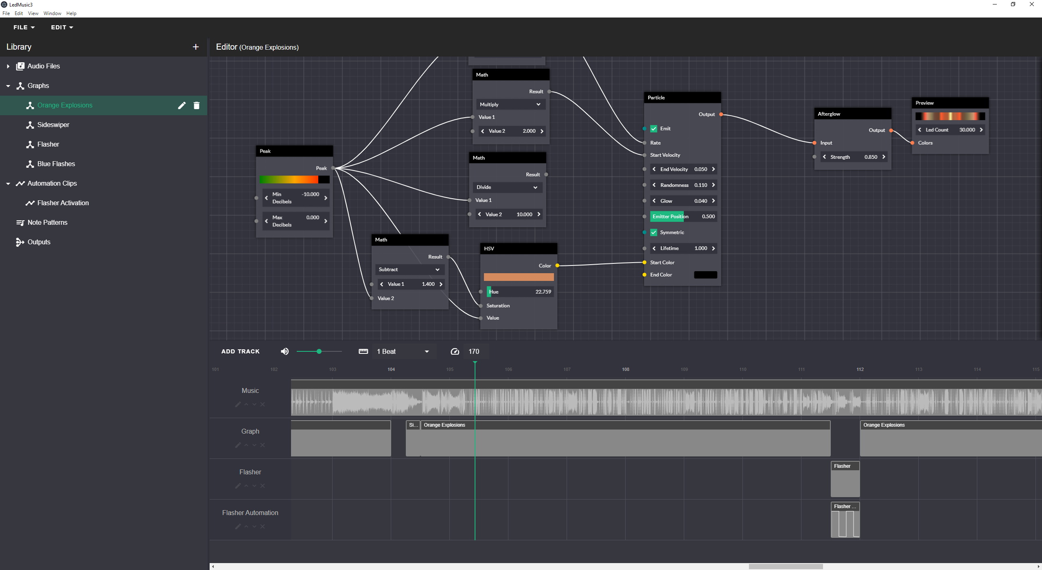Open the Window menu in menu bar
Viewport: 1042px width, 570px height.
coord(52,13)
